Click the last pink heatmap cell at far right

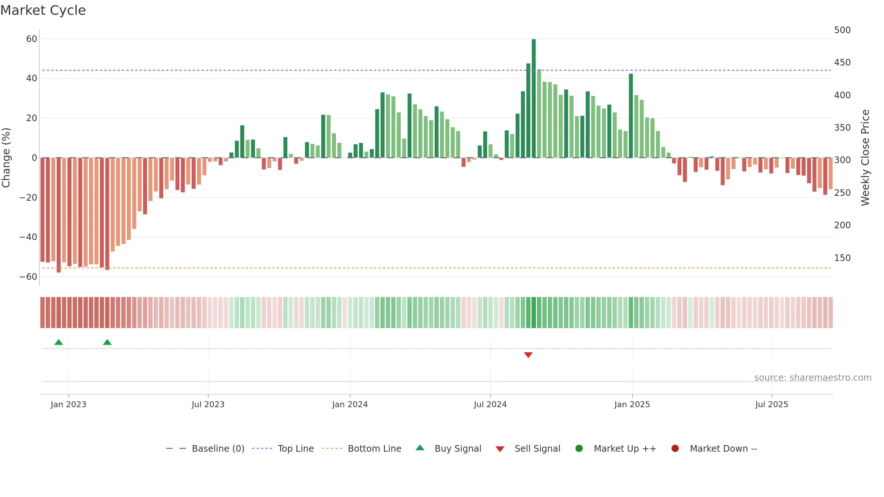pyautogui.click(x=831, y=313)
